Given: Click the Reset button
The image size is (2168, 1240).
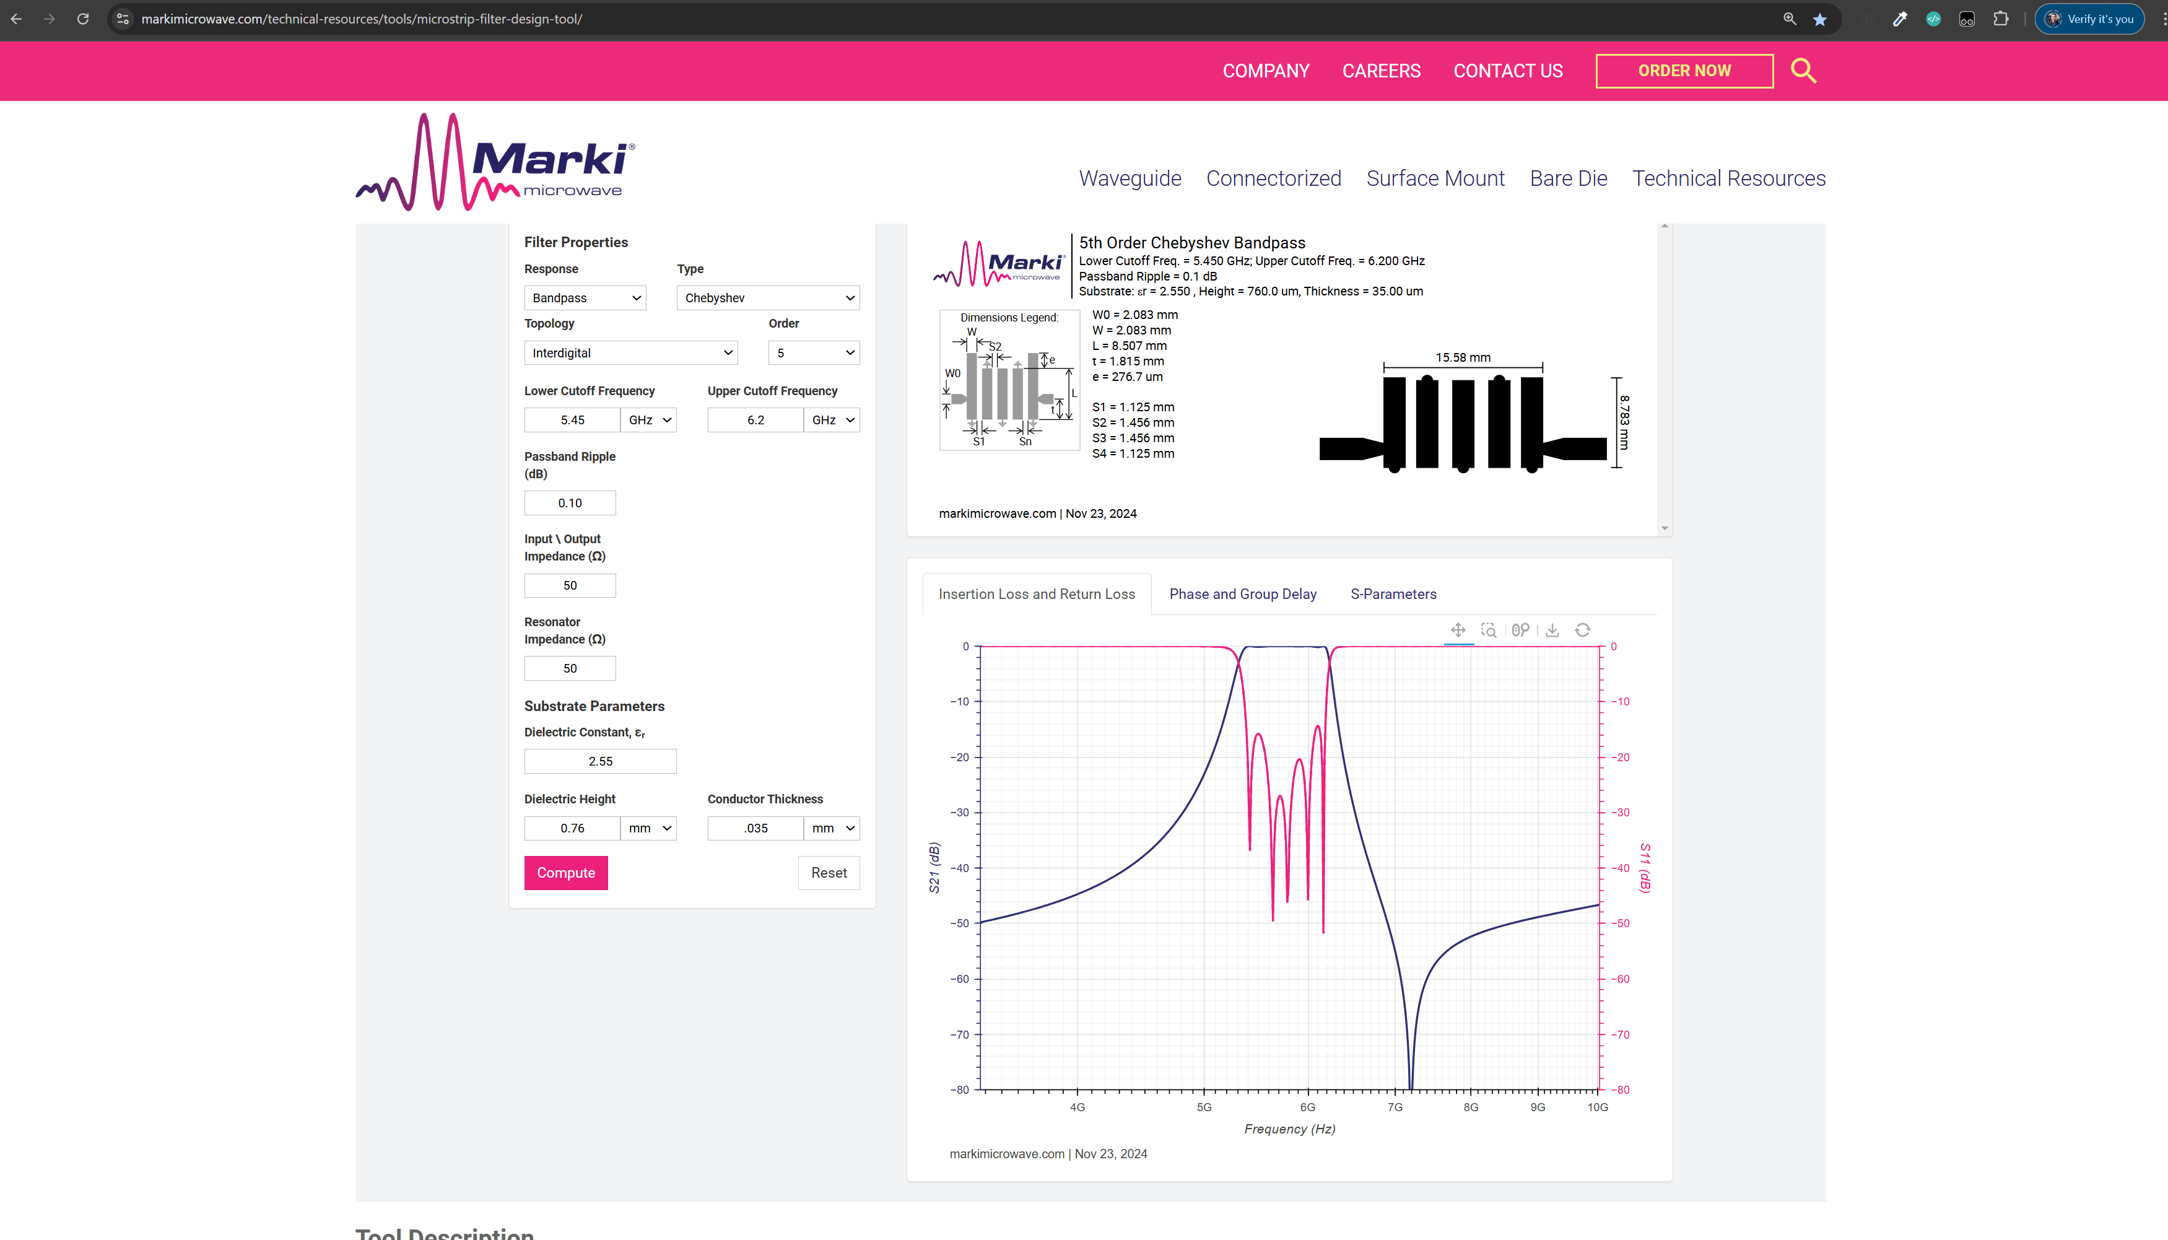Looking at the screenshot, I should click(x=828, y=873).
